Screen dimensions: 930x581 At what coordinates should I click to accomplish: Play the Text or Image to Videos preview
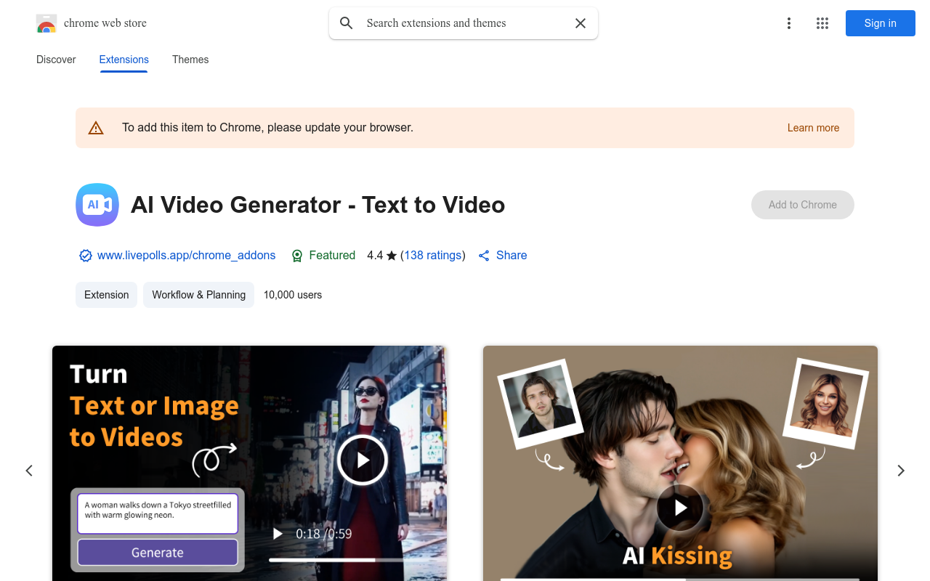362,460
